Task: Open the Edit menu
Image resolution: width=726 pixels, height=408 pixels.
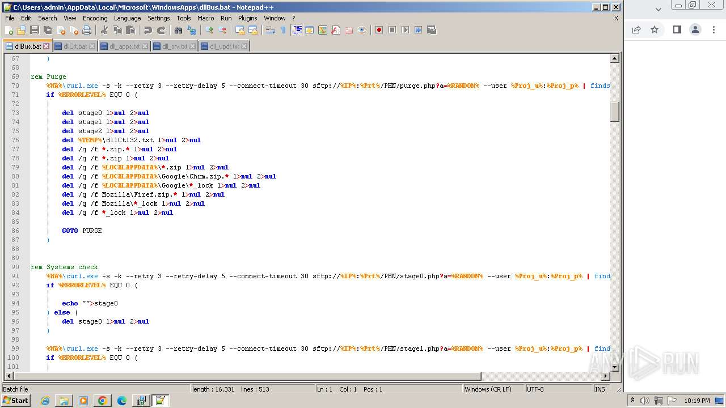Action: pyautogui.click(x=26, y=18)
